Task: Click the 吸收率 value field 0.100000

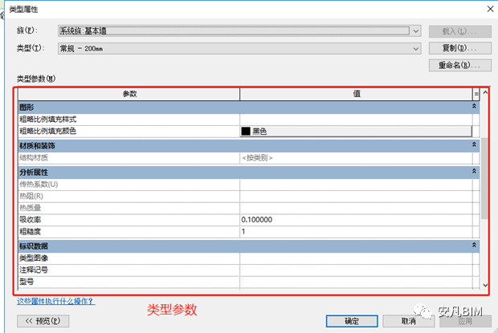Action: click(x=355, y=219)
